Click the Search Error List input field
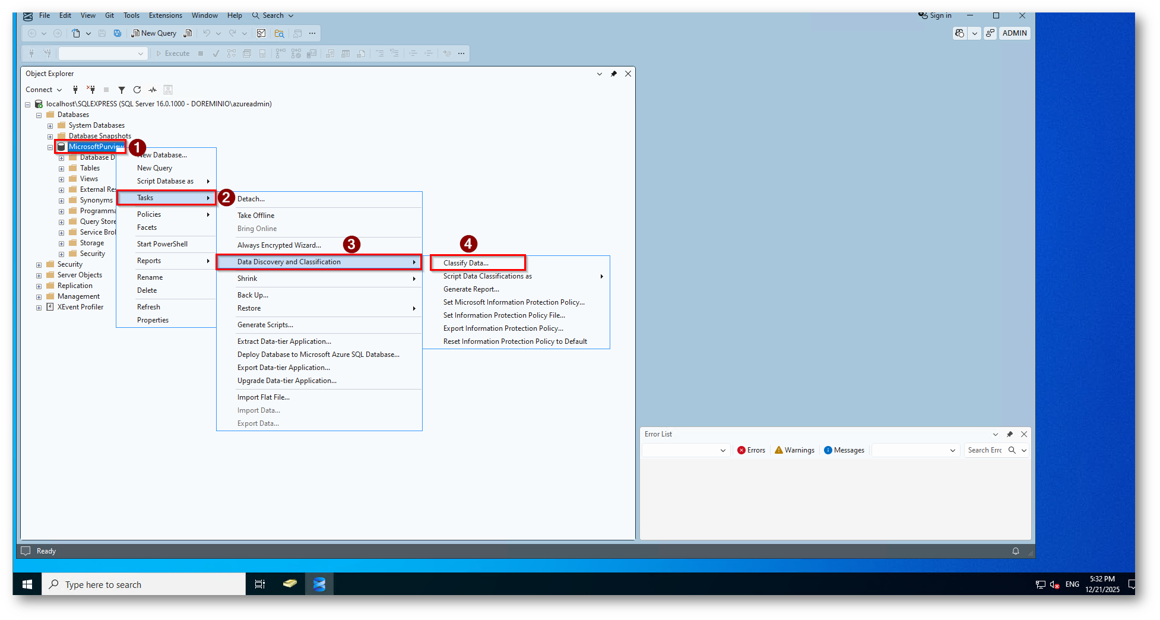 (985, 451)
